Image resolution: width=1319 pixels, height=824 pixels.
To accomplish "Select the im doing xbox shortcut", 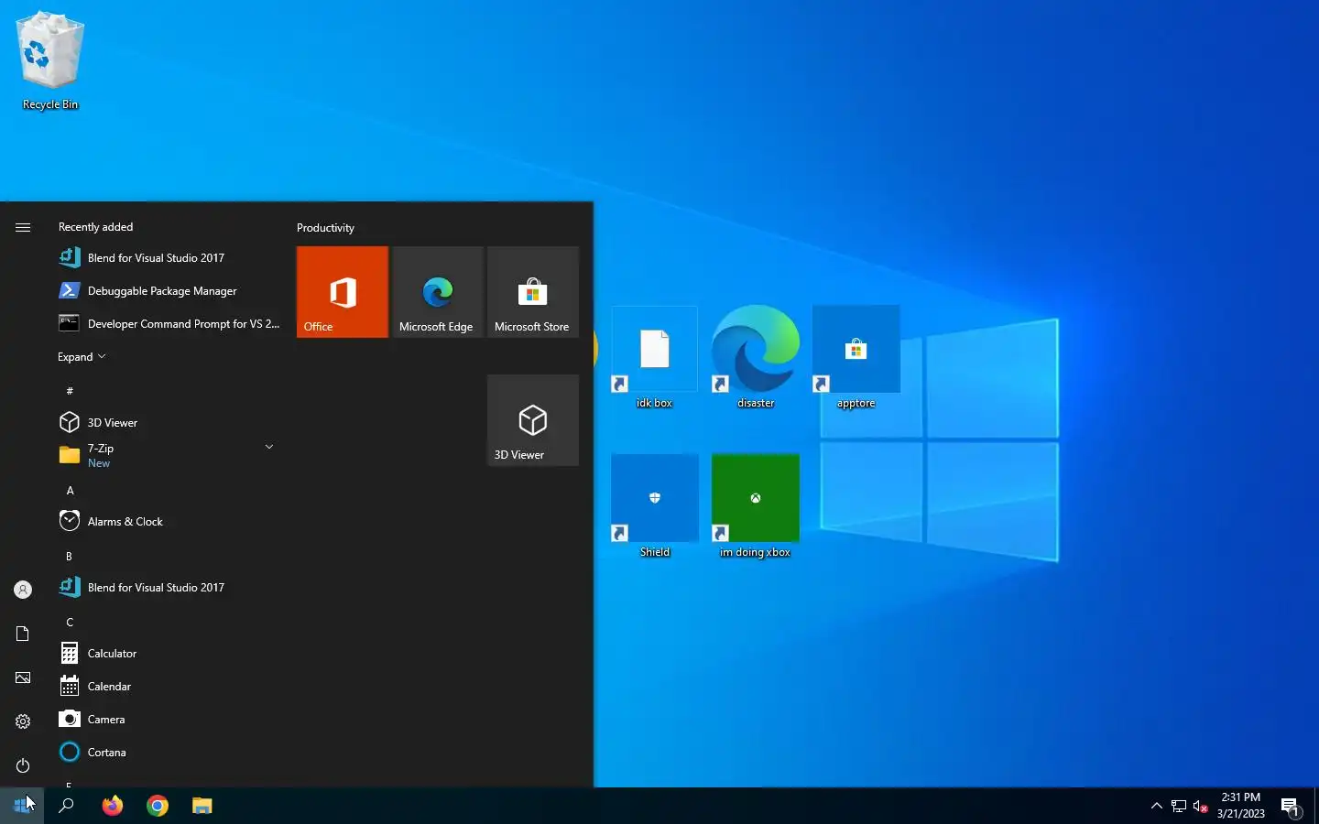I will click(756, 506).
